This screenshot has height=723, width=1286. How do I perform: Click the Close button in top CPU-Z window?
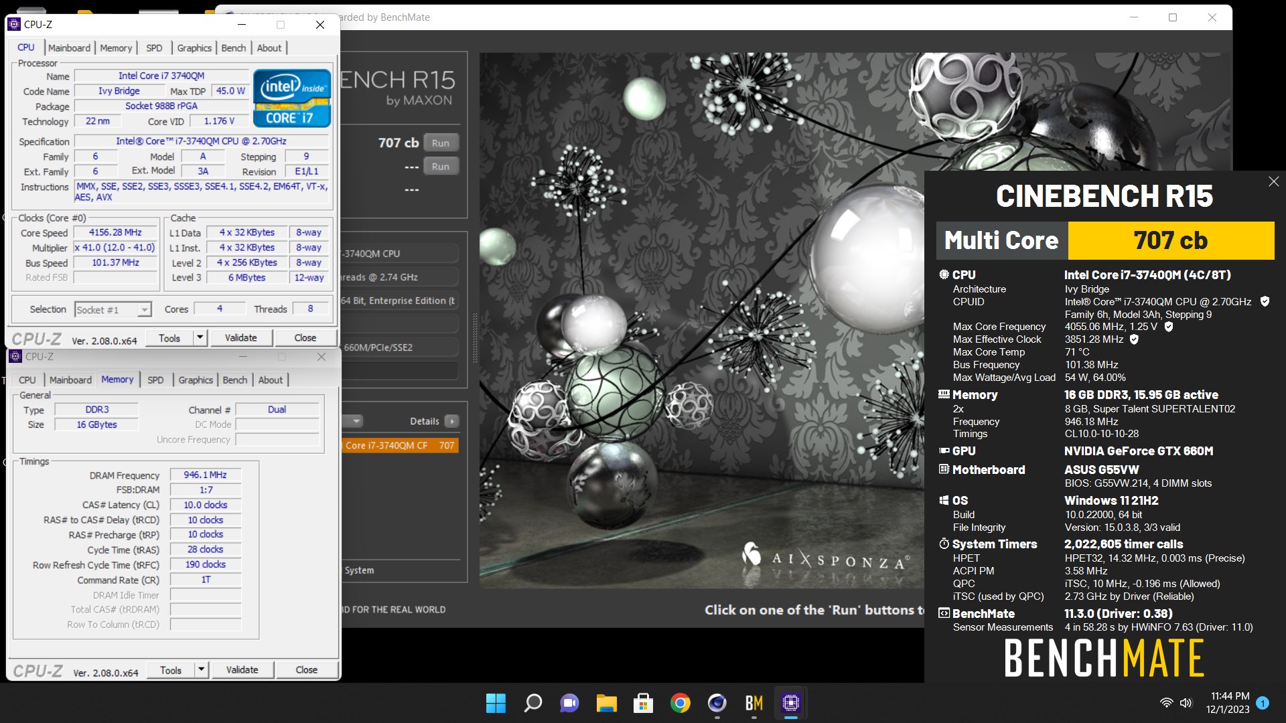305,338
